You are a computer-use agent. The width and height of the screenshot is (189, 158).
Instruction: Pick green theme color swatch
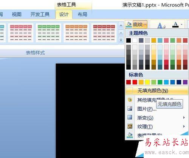point(173,41)
